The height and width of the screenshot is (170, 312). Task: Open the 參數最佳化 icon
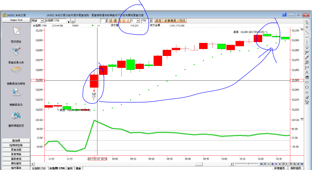coord(16,92)
